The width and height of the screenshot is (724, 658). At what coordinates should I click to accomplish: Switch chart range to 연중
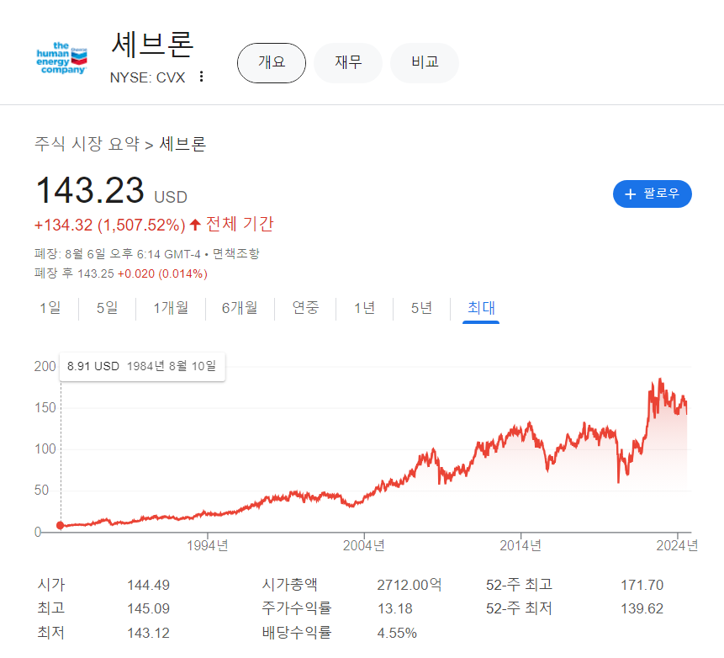tap(306, 308)
